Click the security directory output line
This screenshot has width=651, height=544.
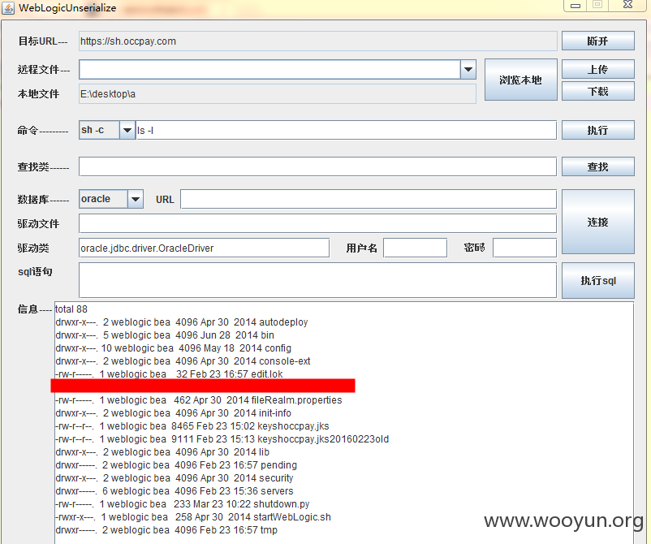point(175,478)
